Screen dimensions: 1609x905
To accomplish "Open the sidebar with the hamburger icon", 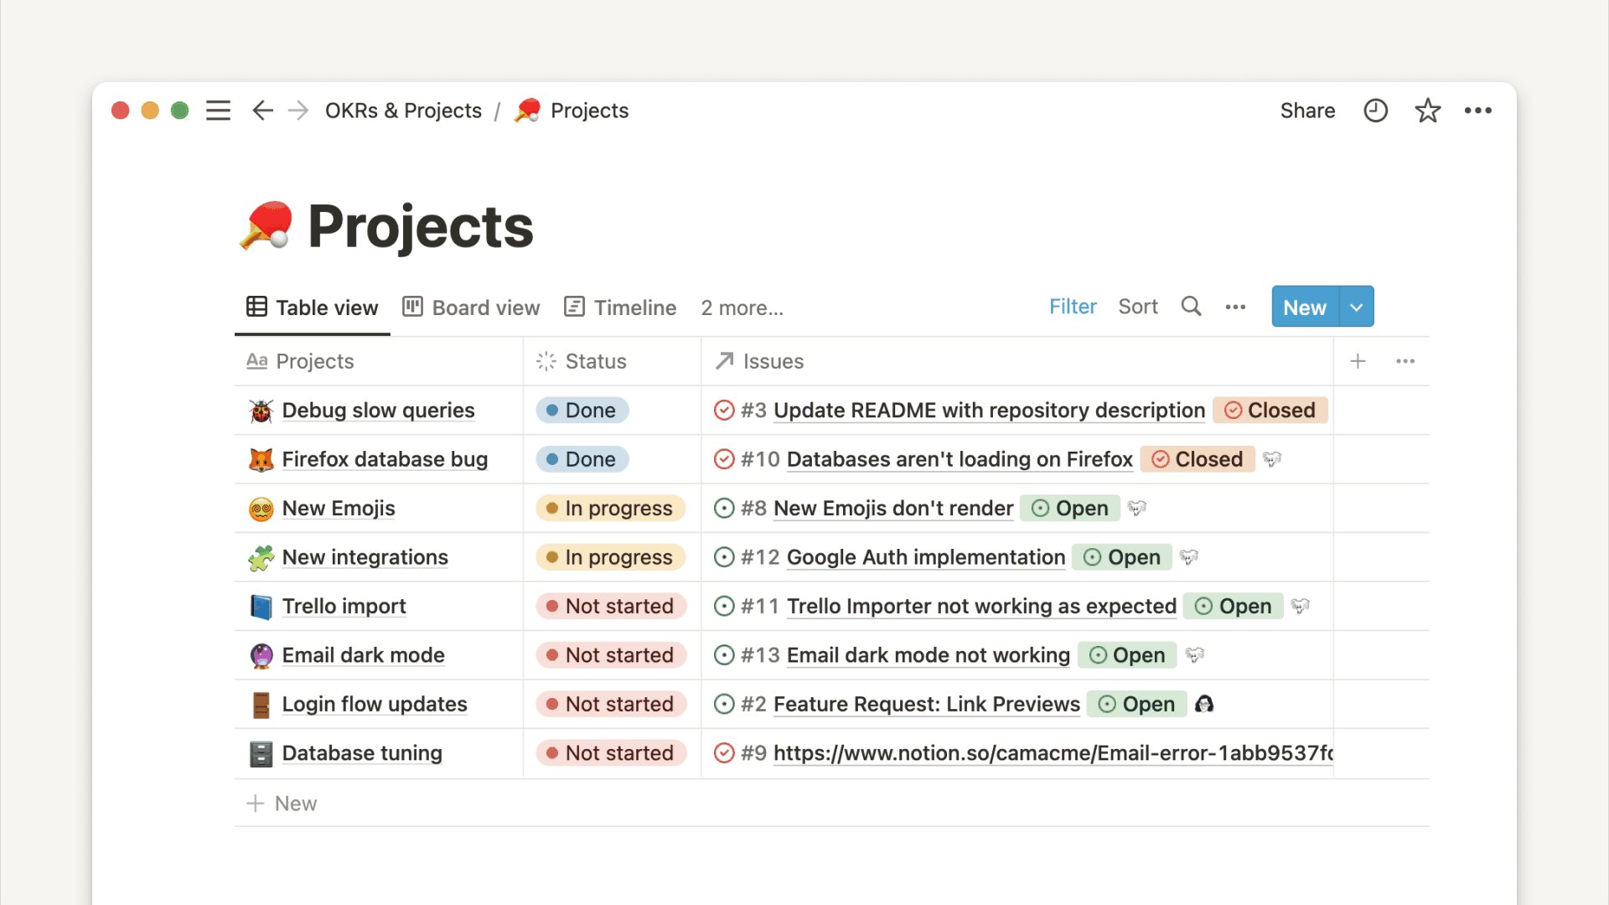I will pos(218,110).
